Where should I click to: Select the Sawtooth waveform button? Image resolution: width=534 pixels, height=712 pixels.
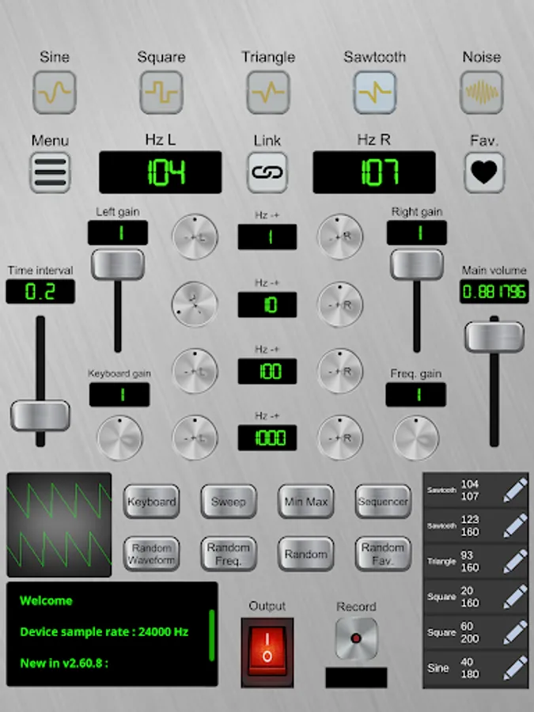pos(375,93)
